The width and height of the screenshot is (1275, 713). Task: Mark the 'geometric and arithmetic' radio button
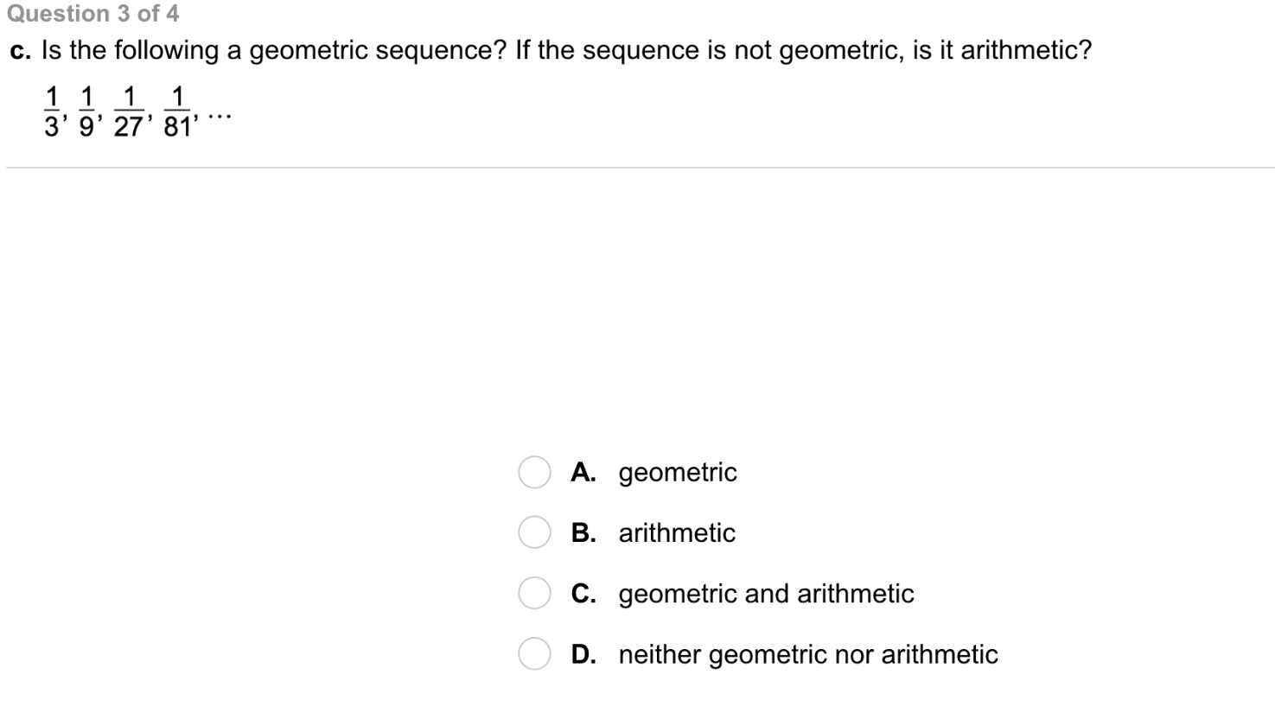534,594
